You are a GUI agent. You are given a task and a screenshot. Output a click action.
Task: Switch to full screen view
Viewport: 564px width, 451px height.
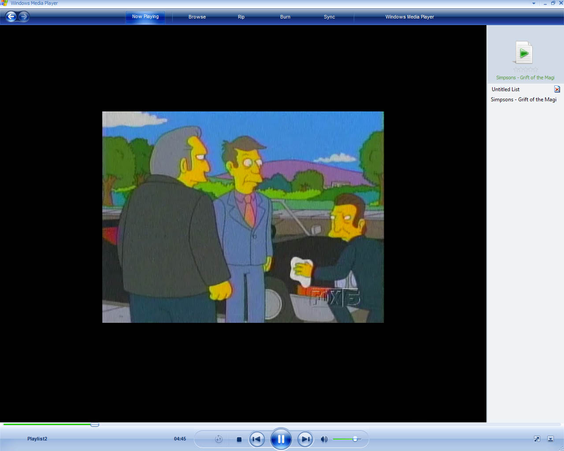coord(537,439)
